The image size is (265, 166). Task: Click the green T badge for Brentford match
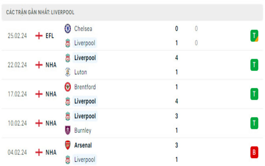tap(254, 94)
